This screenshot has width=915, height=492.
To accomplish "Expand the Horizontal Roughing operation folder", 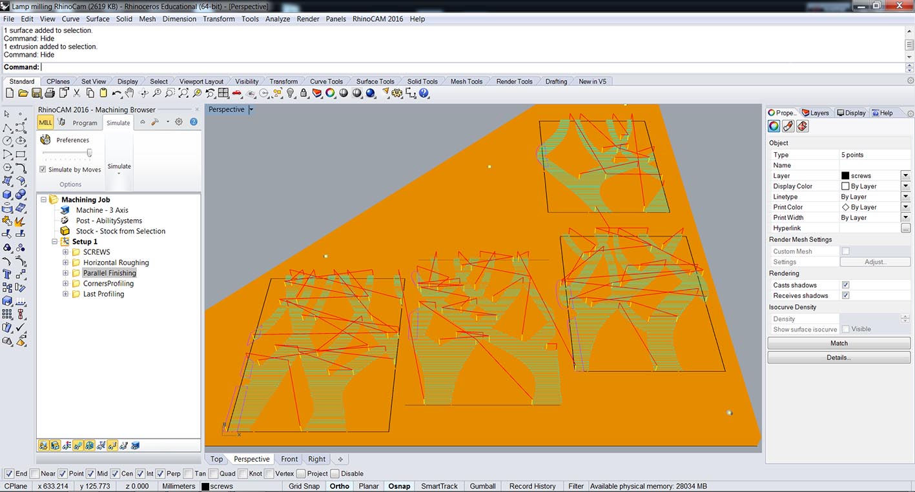I will click(x=65, y=262).
